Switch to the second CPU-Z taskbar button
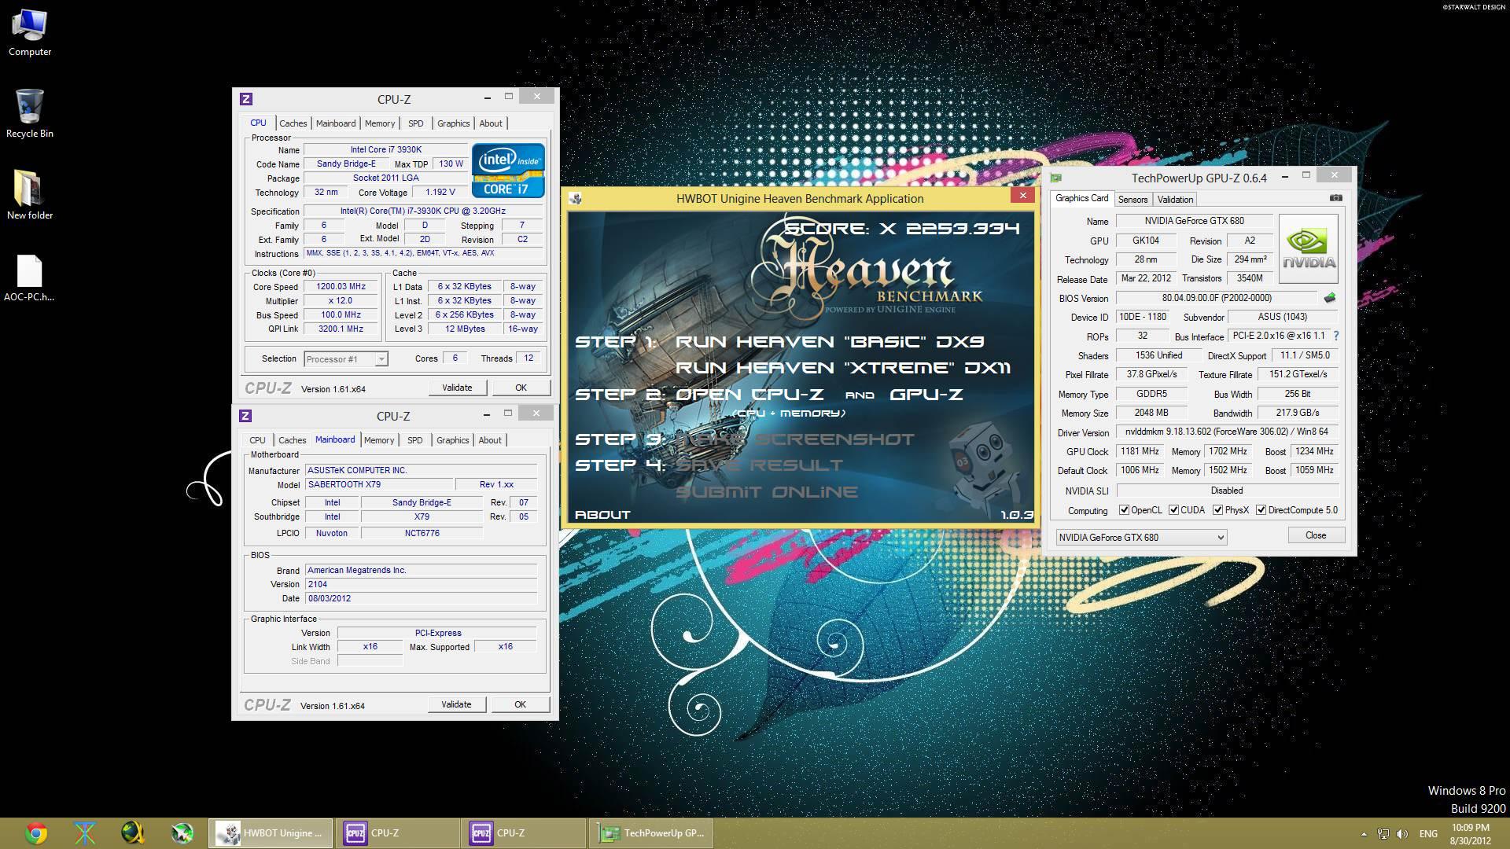The image size is (1510, 849). point(523,833)
